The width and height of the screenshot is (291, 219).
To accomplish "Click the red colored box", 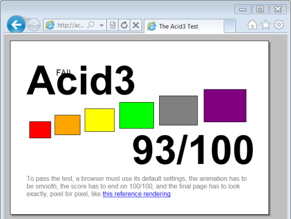I will click(x=40, y=130).
